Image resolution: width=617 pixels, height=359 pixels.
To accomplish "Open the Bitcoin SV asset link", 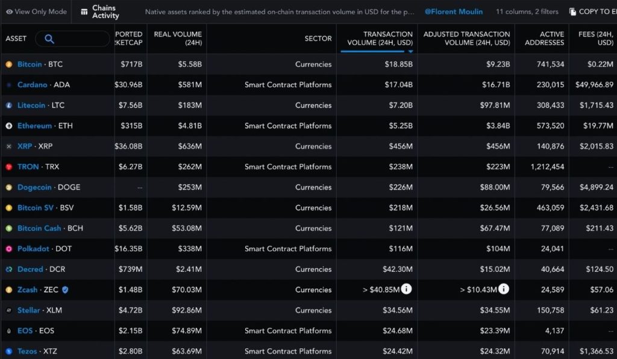I will click(36, 208).
